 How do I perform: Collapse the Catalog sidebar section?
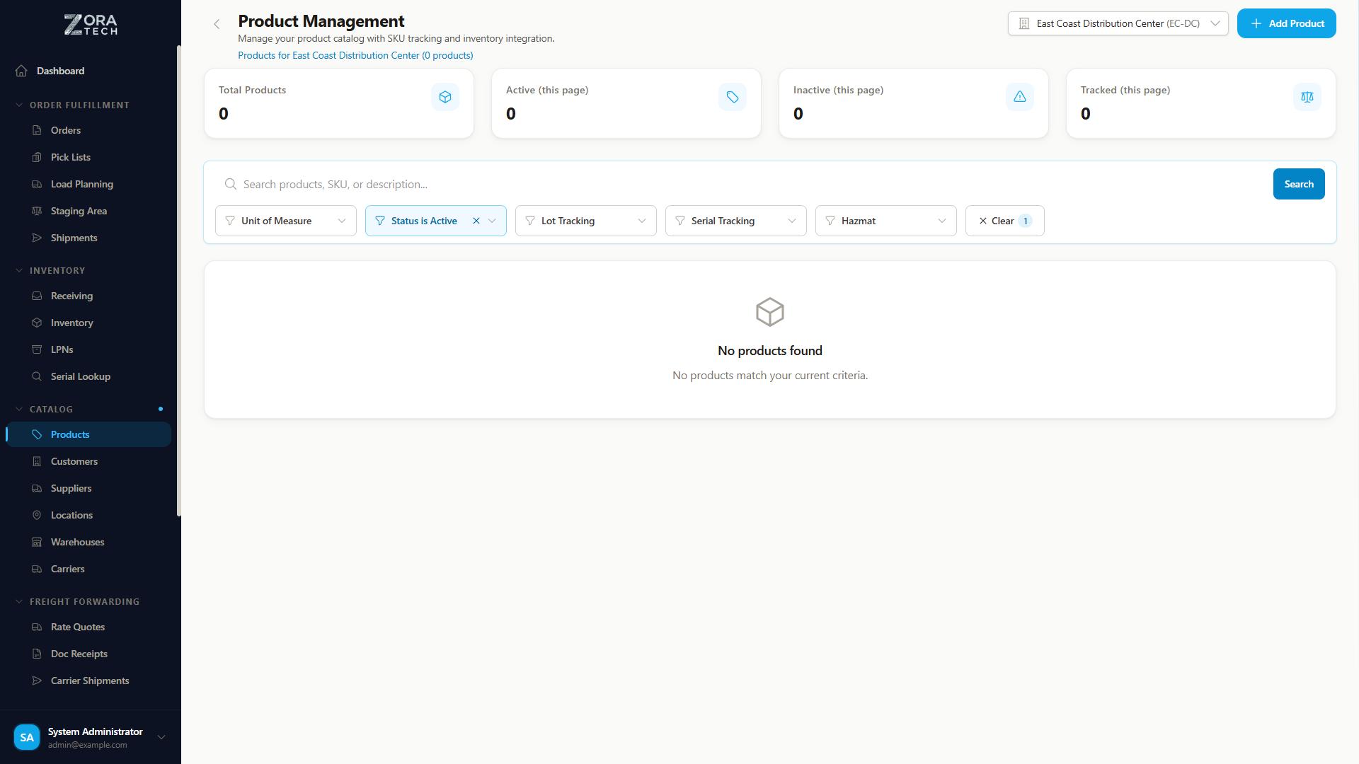coord(51,409)
